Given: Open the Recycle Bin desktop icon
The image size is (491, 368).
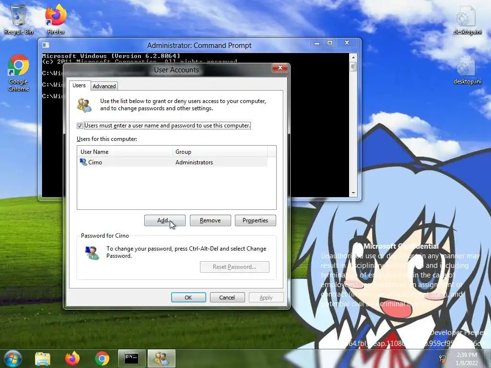Looking at the screenshot, I should [19, 19].
